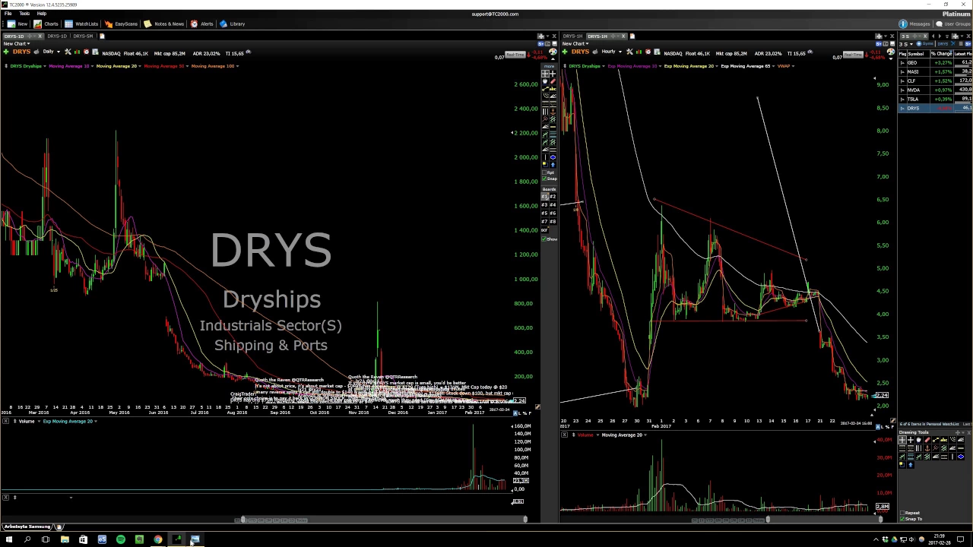
Task: Toggle the Show checkbox in the chart's side toolbar
Action: [x=544, y=239]
